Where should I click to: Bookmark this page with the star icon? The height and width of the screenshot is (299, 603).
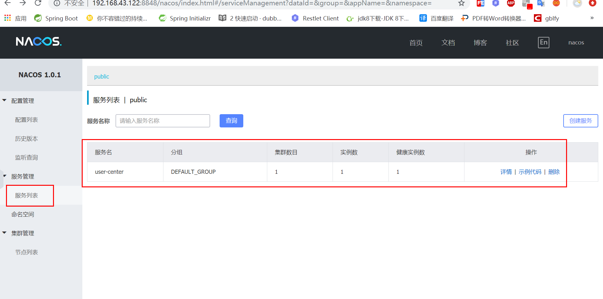pyautogui.click(x=461, y=3)
